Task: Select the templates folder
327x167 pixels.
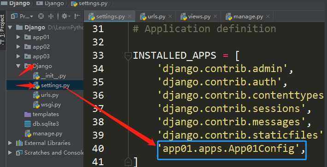Action: pyautogui.click(x=46, y=114)
